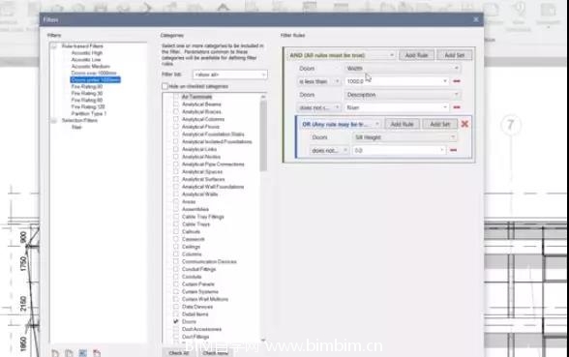The image size is (569, 357).
Task: Check the Curtain Panels category
Action: (x=176, y=284)
